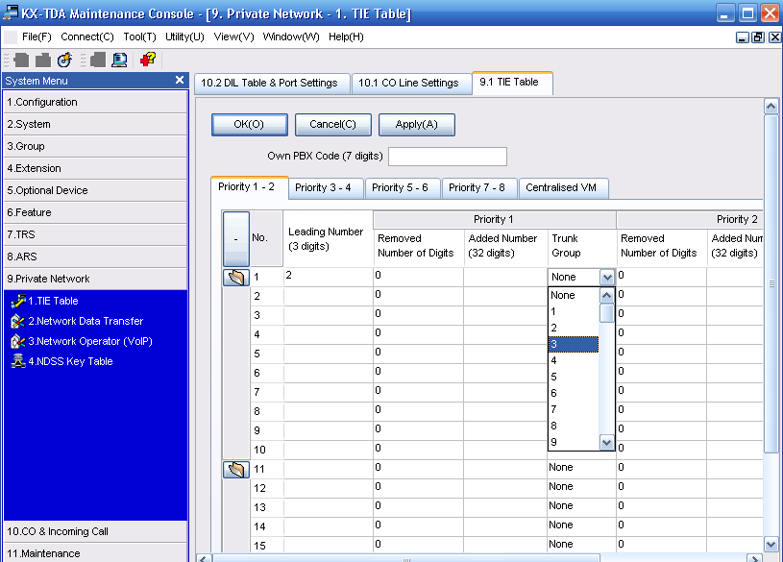
Task: Open the Utility(U) menu
Action: click(184, 37)
